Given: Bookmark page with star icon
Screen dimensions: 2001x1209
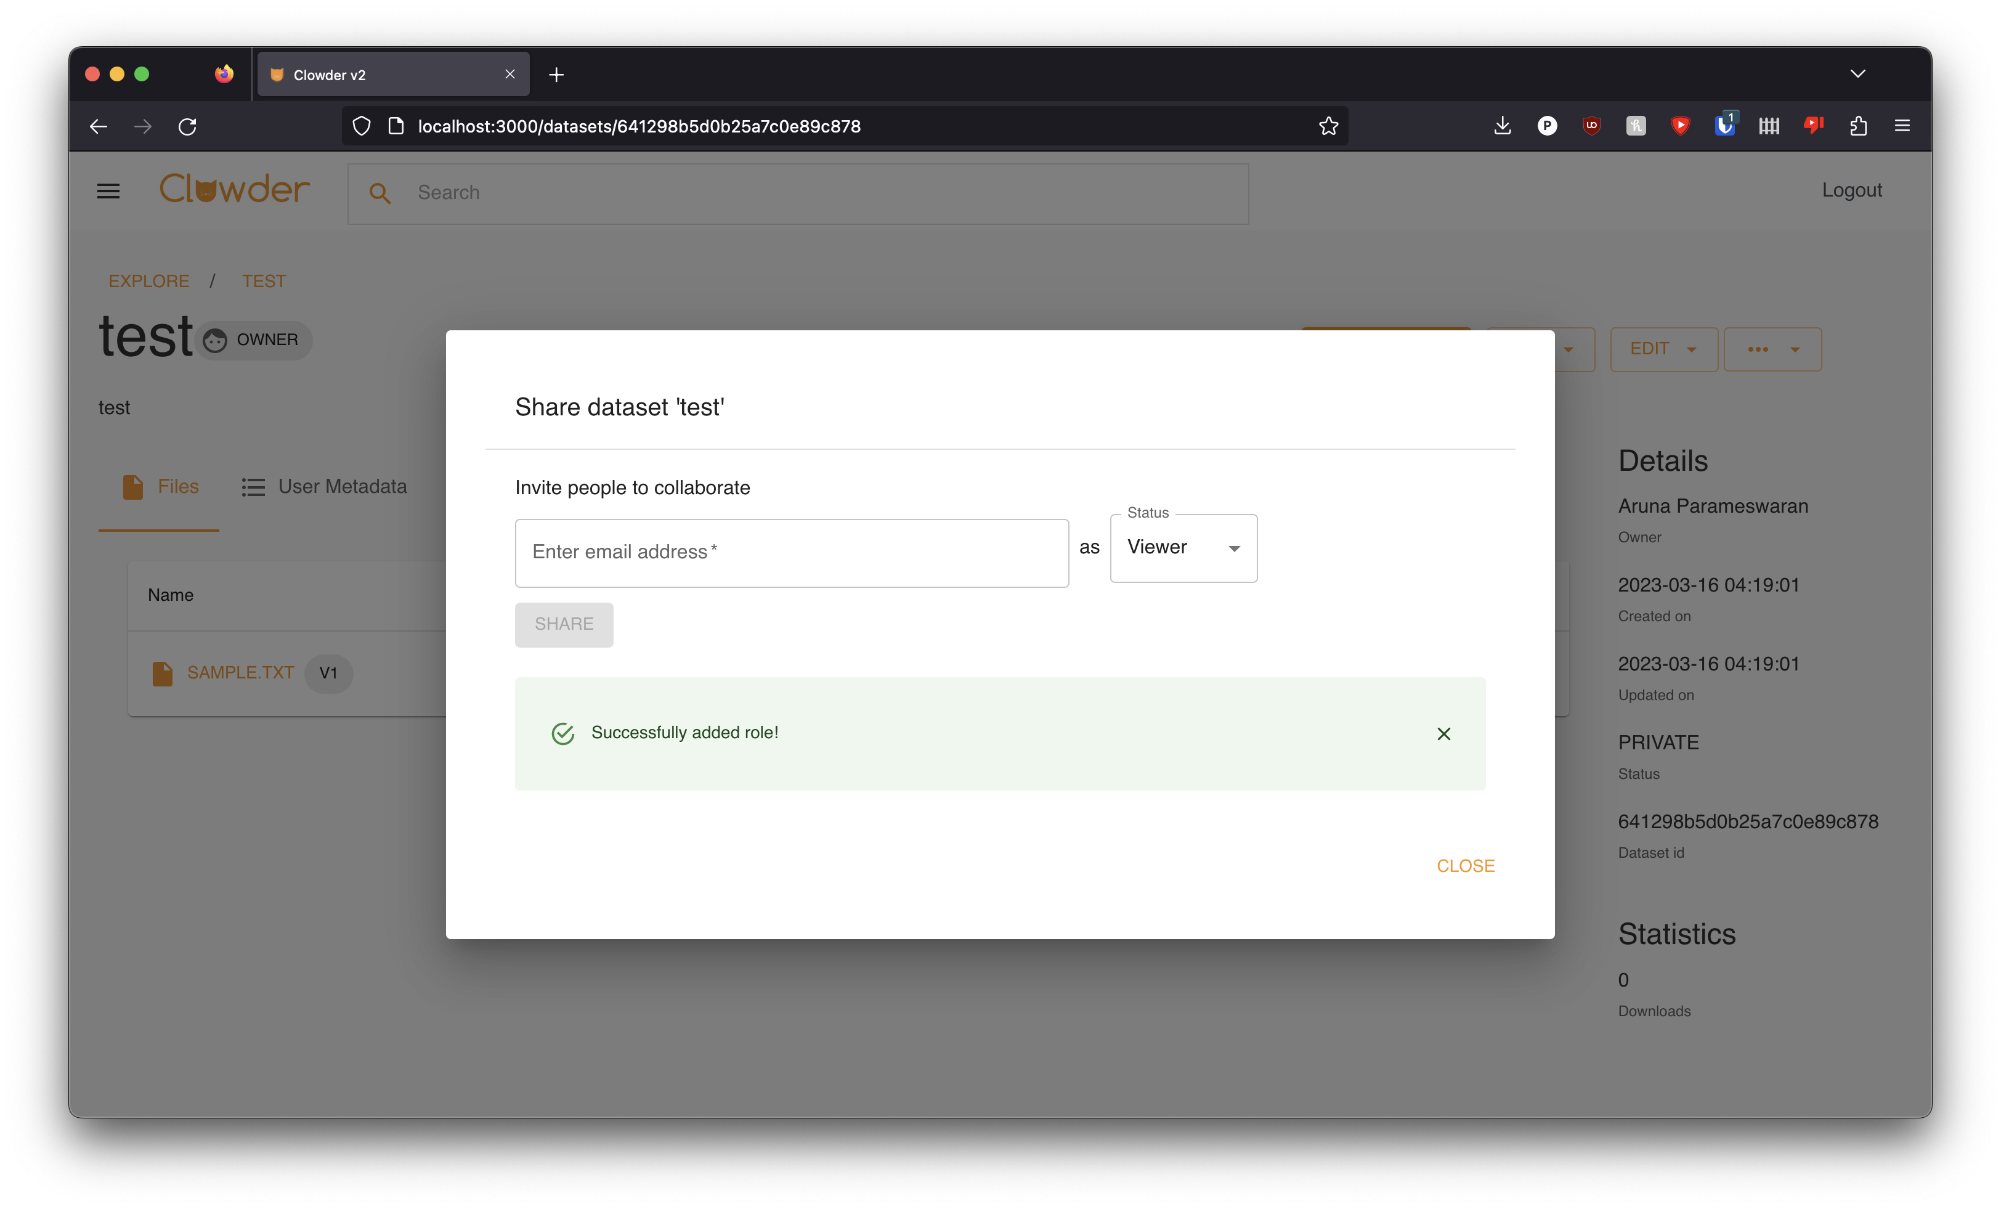Looking at the screenshot, I should click(x=1329, y=126).
